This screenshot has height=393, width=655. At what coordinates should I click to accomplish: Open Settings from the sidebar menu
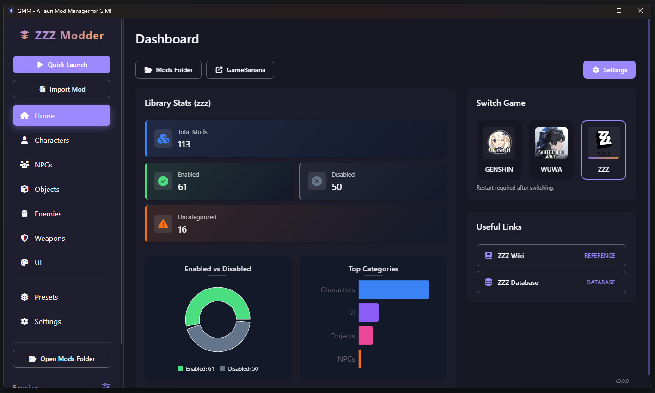click(x=47, y=321)
